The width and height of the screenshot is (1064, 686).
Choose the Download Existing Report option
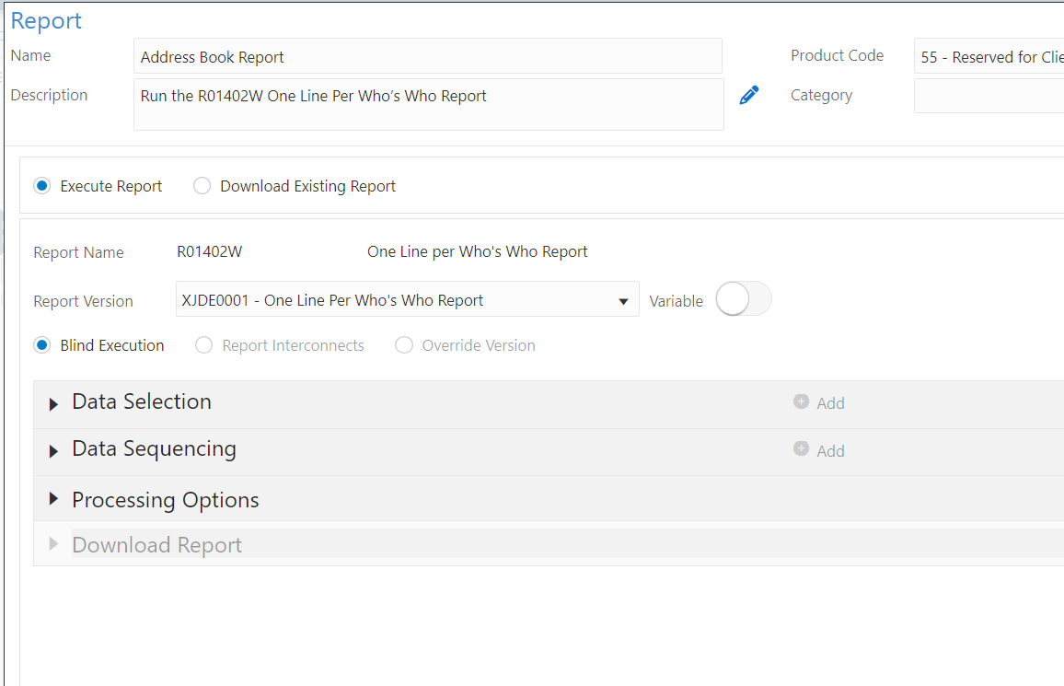click(x=202, y=186)
